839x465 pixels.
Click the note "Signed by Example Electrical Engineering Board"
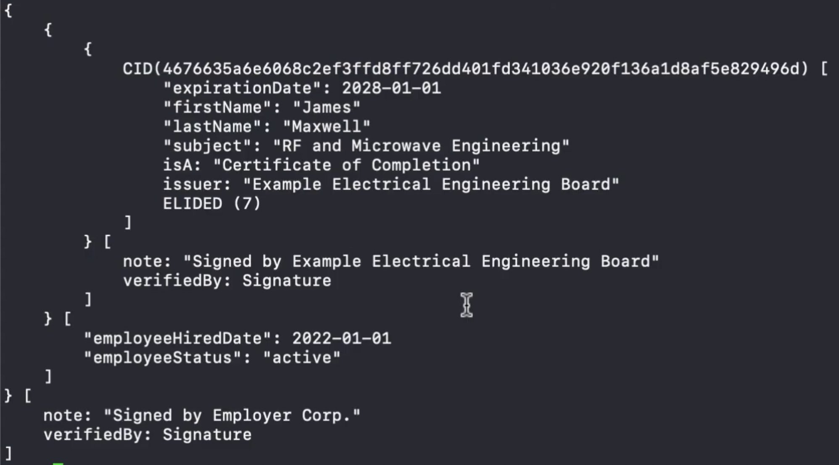click(421, 262)
